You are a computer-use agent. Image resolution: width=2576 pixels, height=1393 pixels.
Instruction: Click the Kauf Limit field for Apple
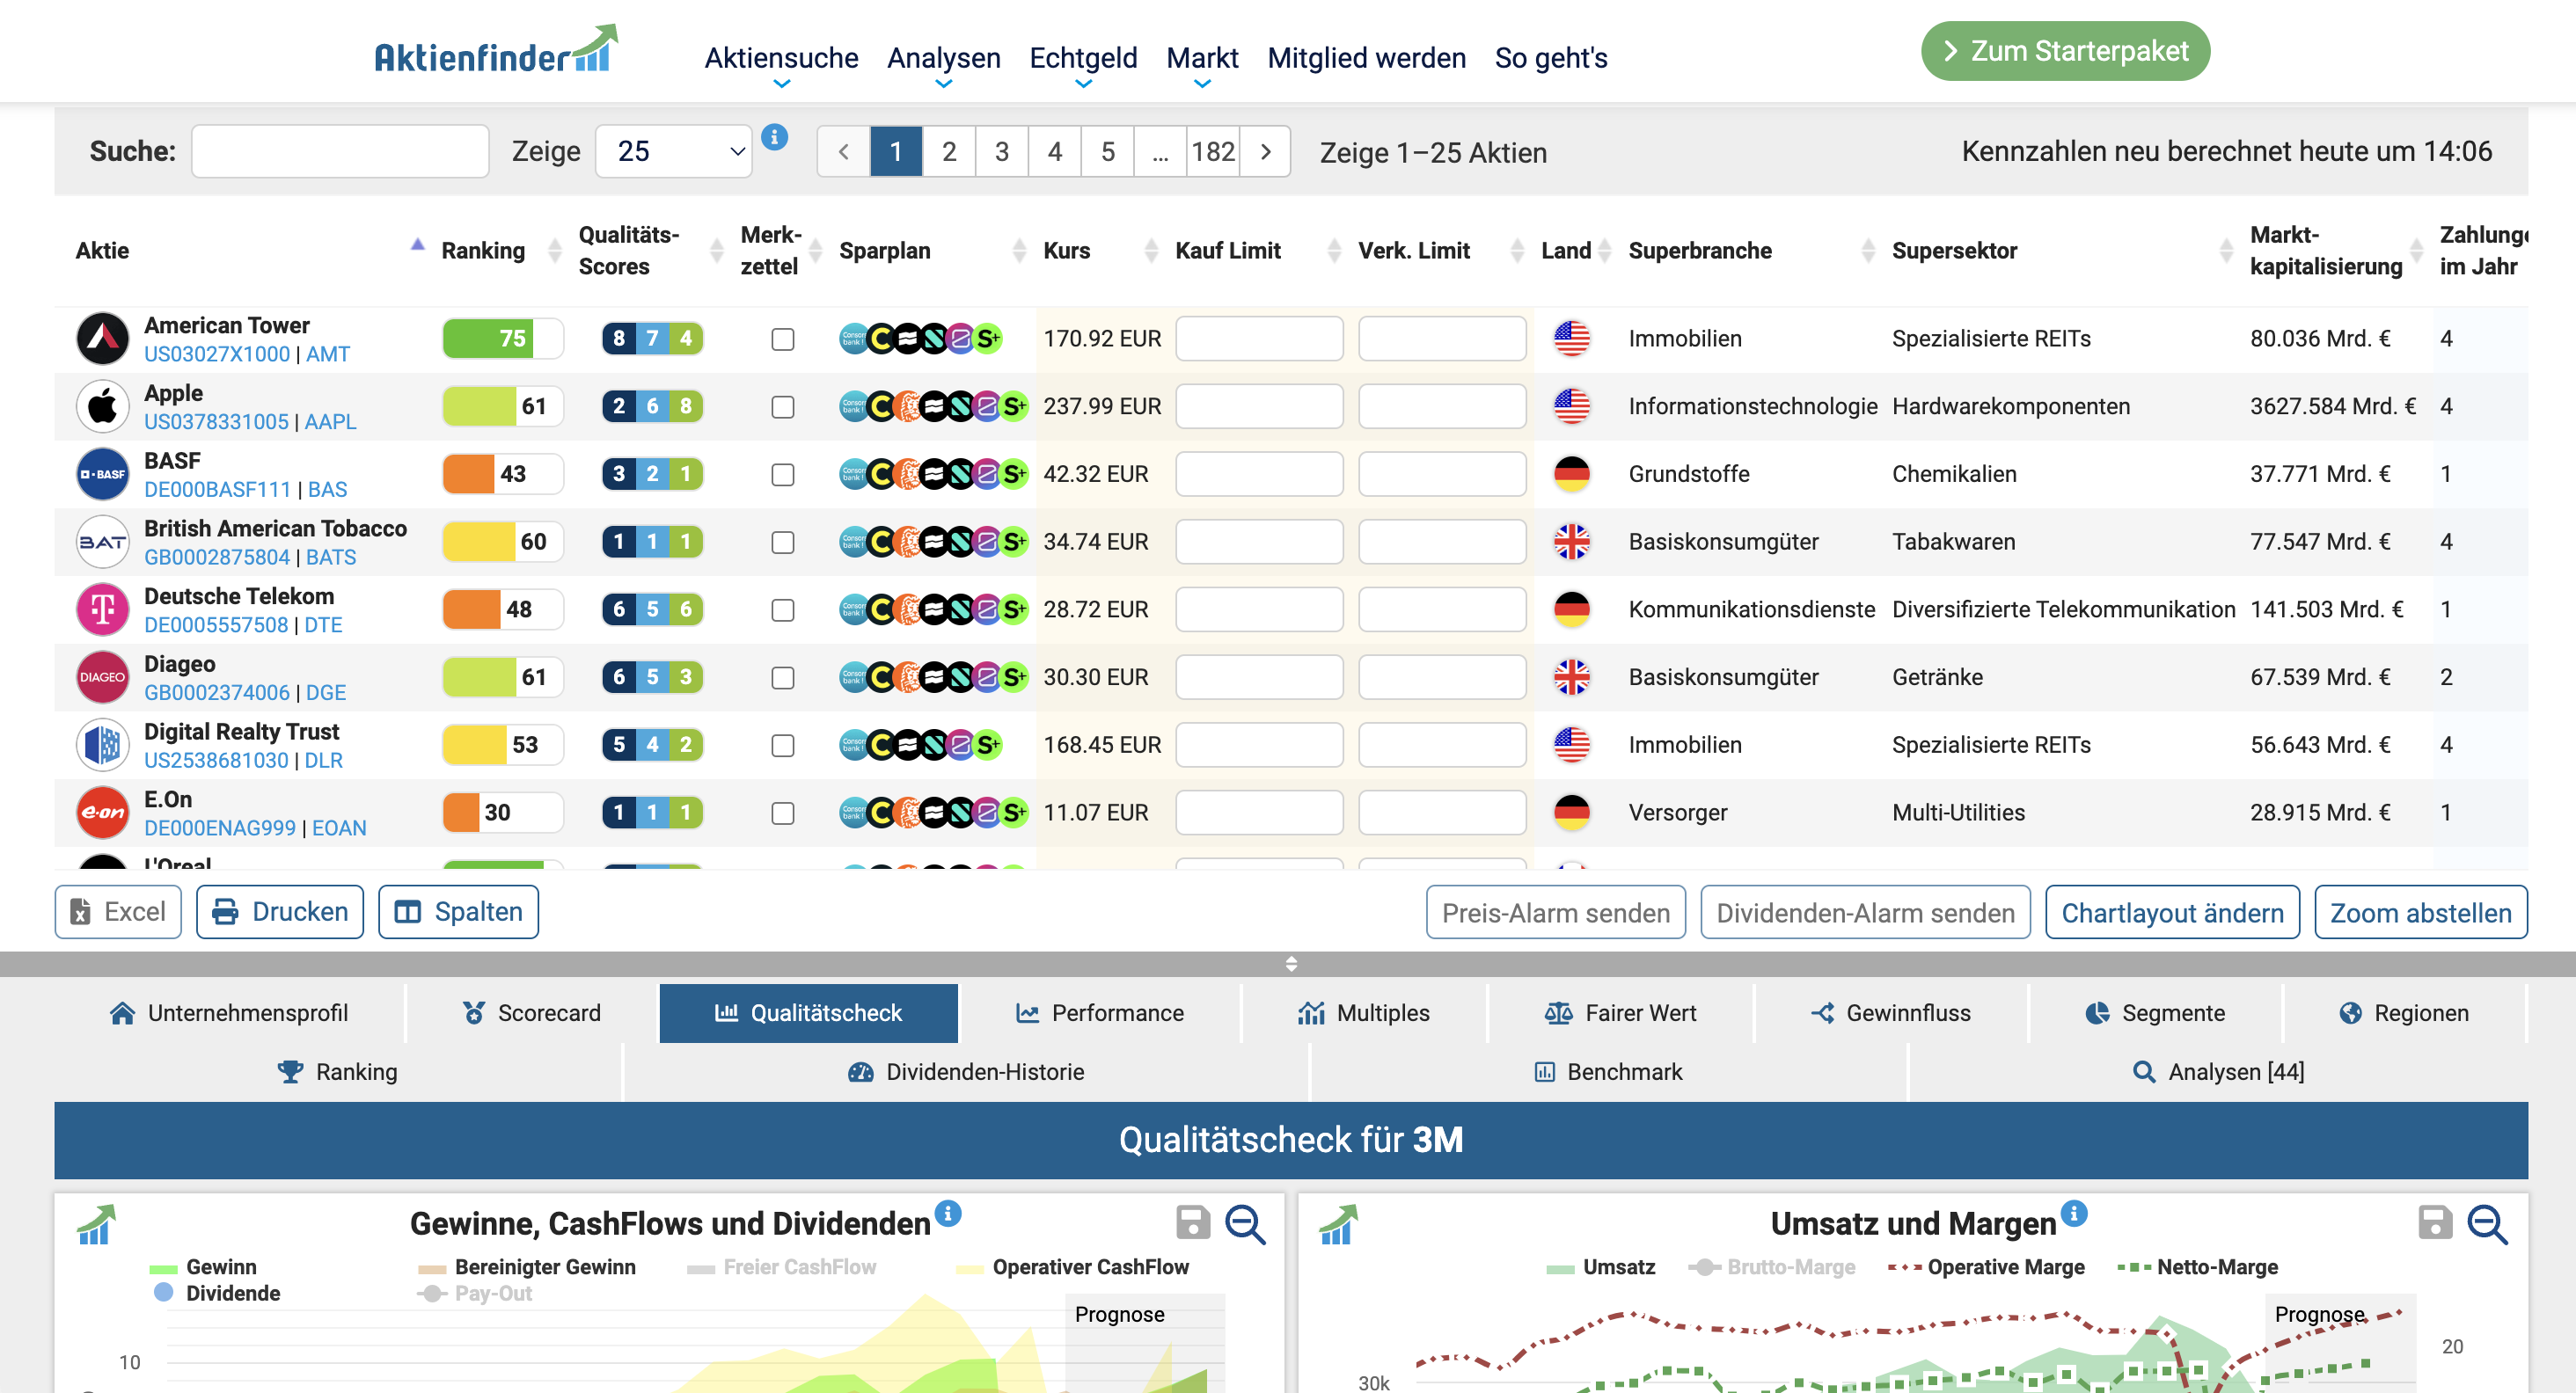1259,406
